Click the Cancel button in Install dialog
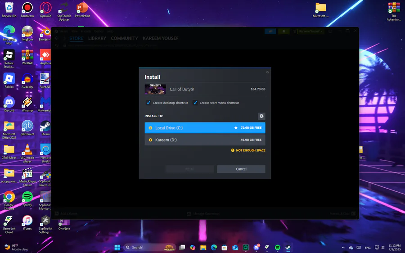The width and height of the screenshot is (405, 253). 241,169
